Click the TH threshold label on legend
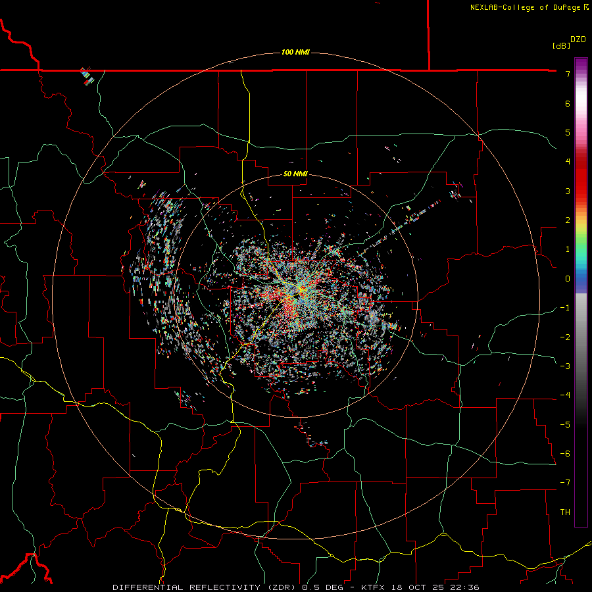This screenshot has width=592, height=592. 565,512
